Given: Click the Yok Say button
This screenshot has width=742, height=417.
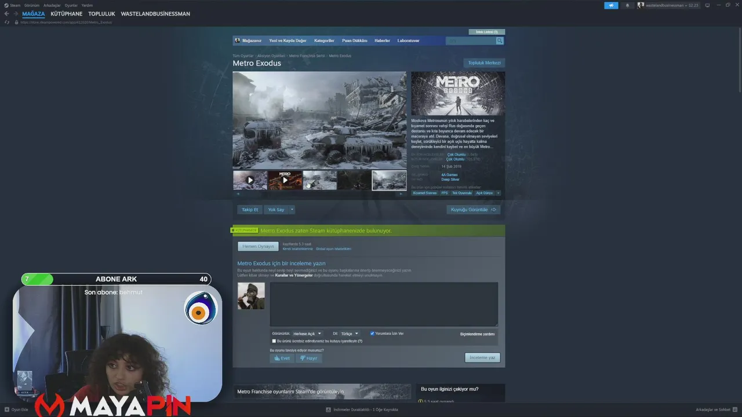Looking at the screenshot, I should pos(276,210).
